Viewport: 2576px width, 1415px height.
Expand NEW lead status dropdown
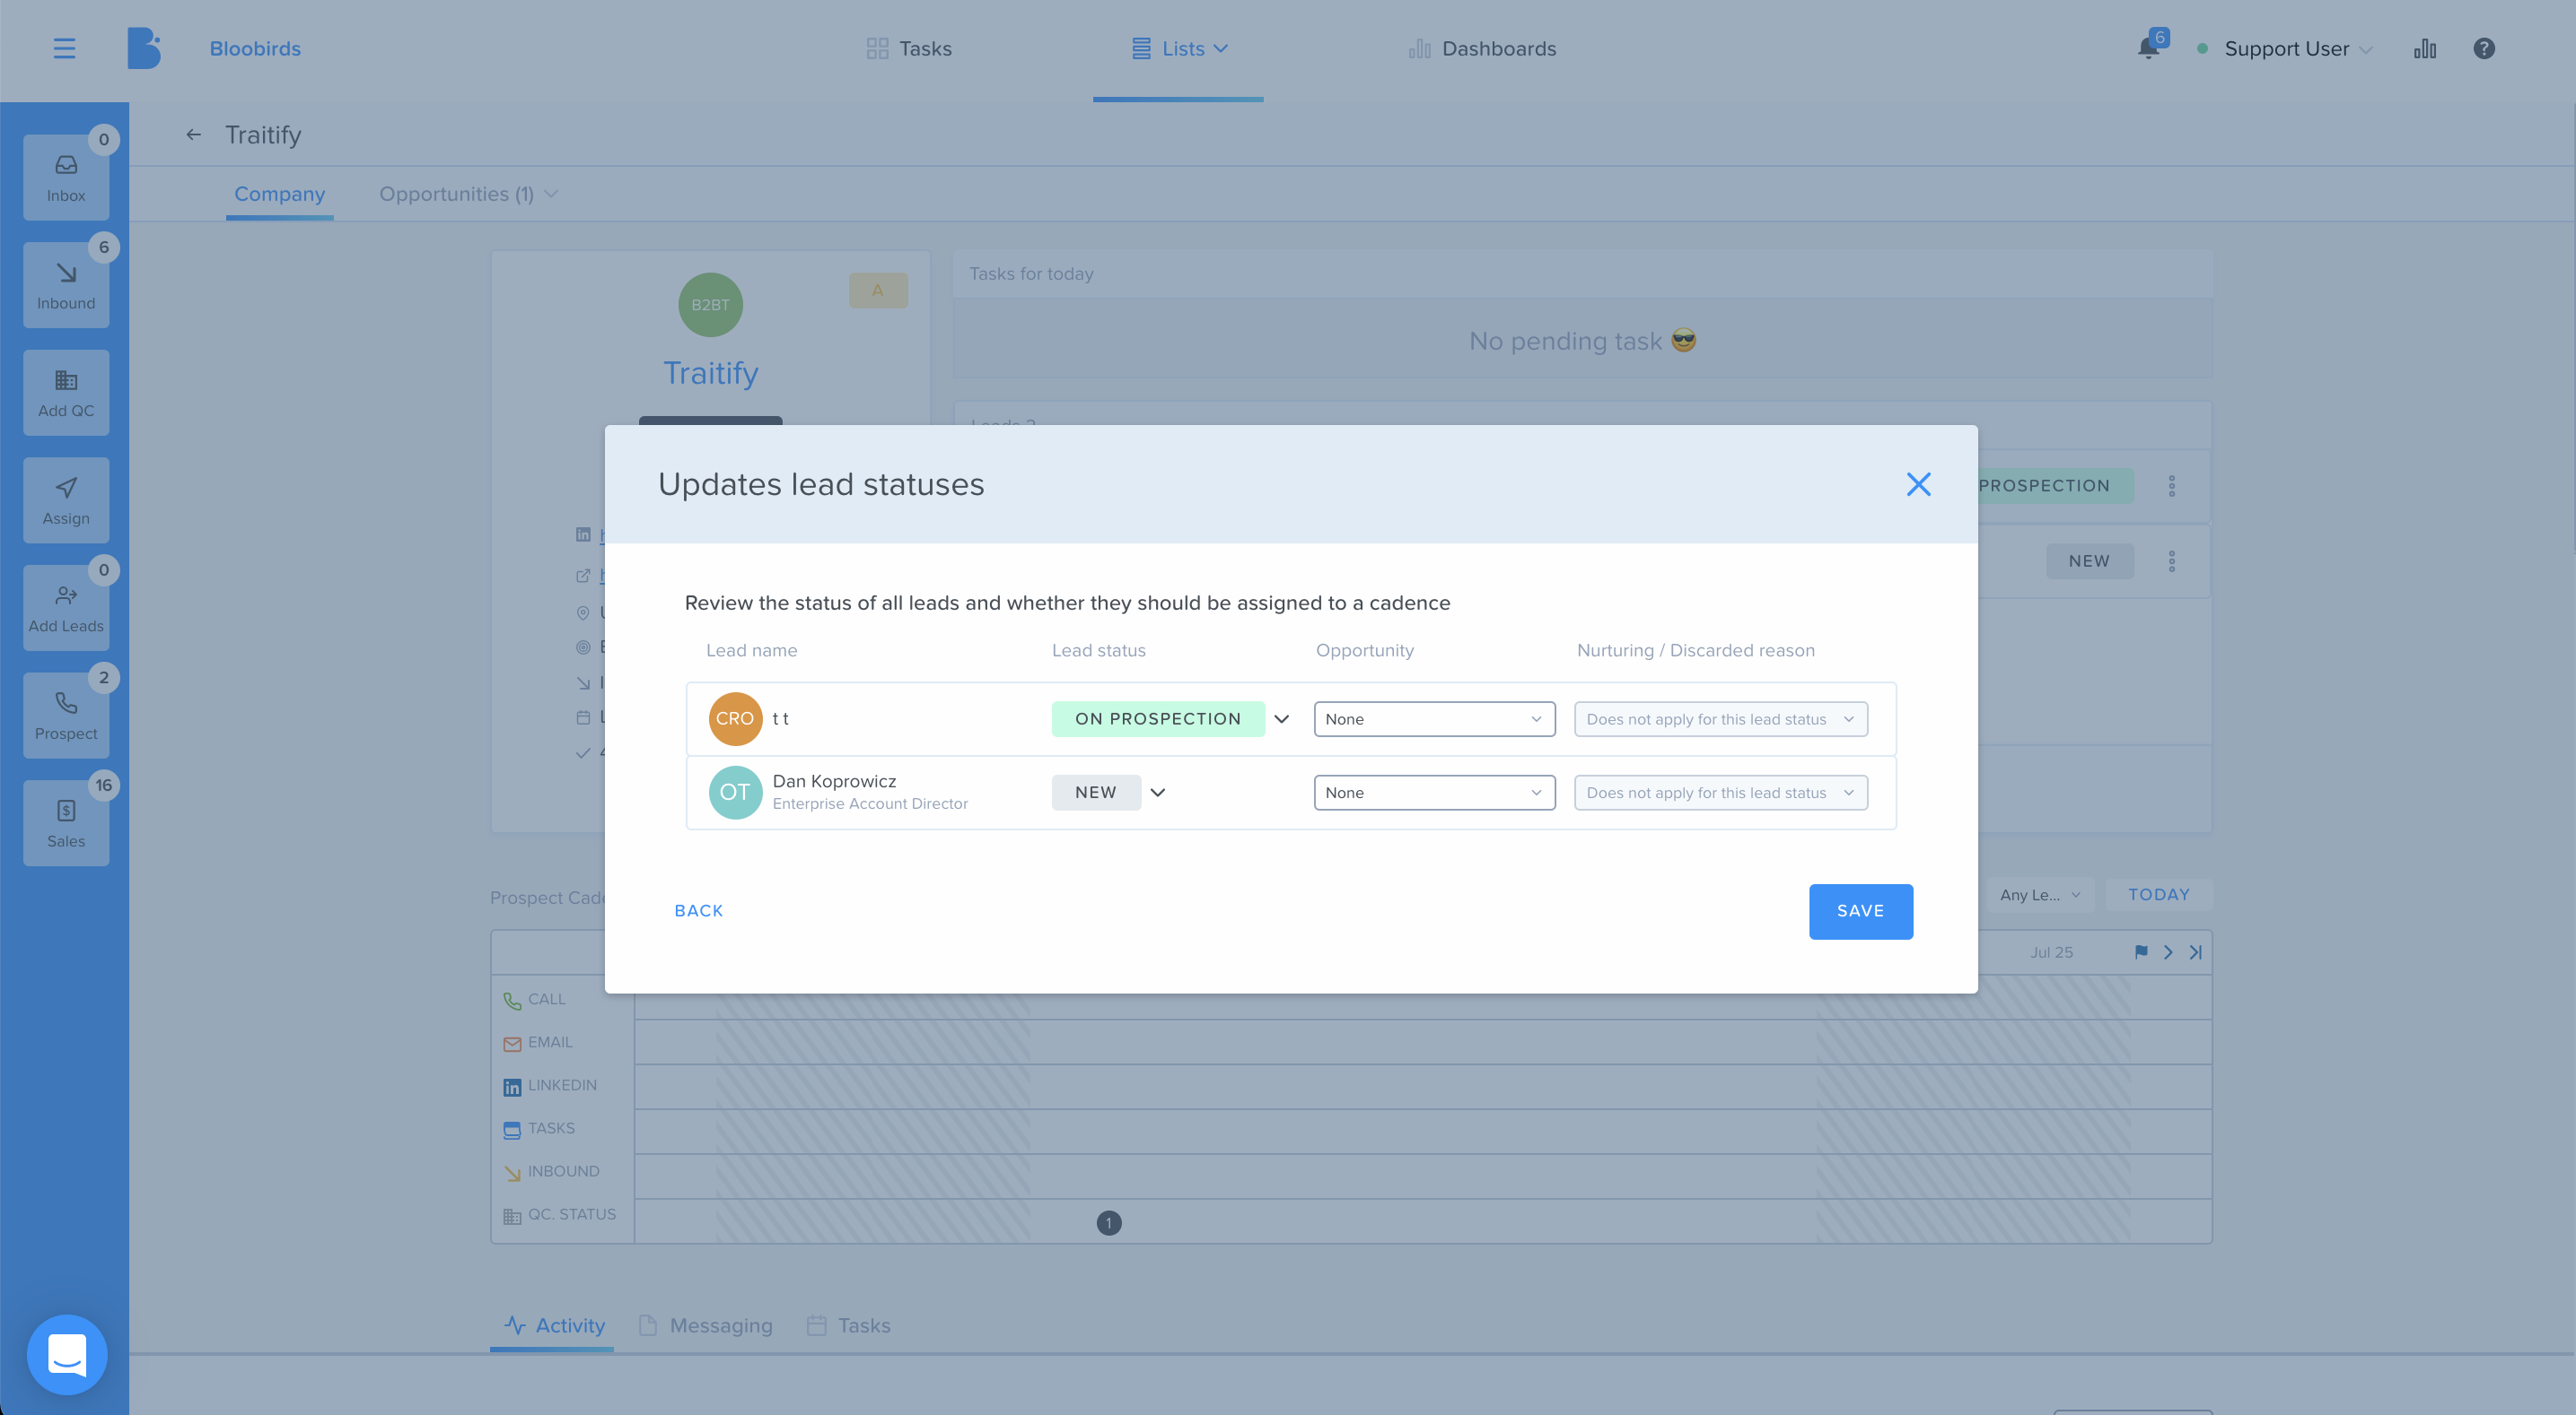pos(1158,793)
